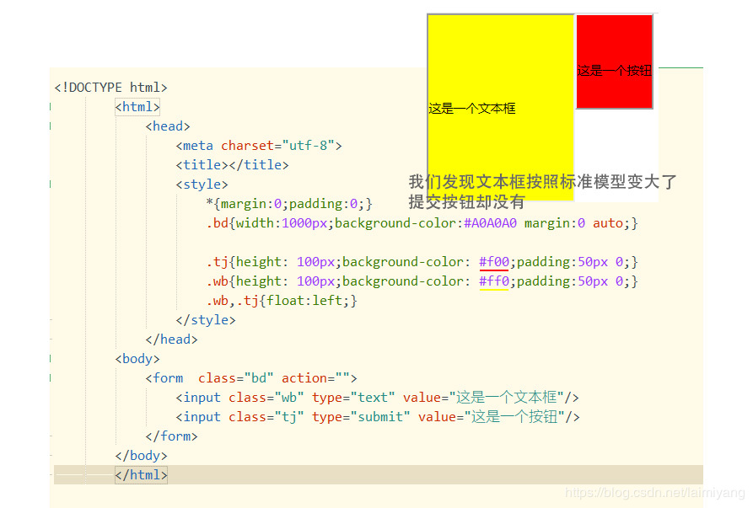Click the text 我们发现文本框按照标准模型变大了
The image size is (753, 508).
543,182
